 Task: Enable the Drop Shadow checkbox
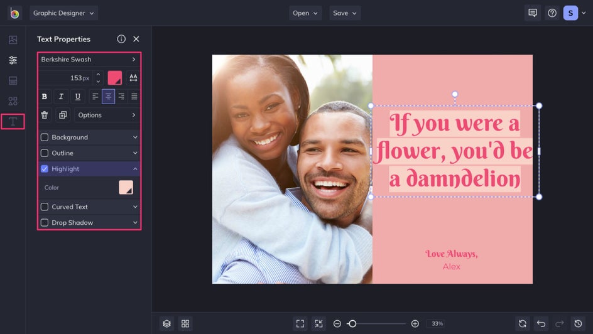[45, 223]
